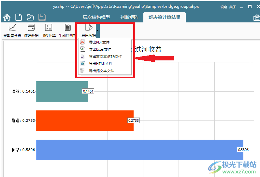This screenshot has width=260, height=177.
Task: Choose 导出PDF文件 from the export menu
Action: 105,42
